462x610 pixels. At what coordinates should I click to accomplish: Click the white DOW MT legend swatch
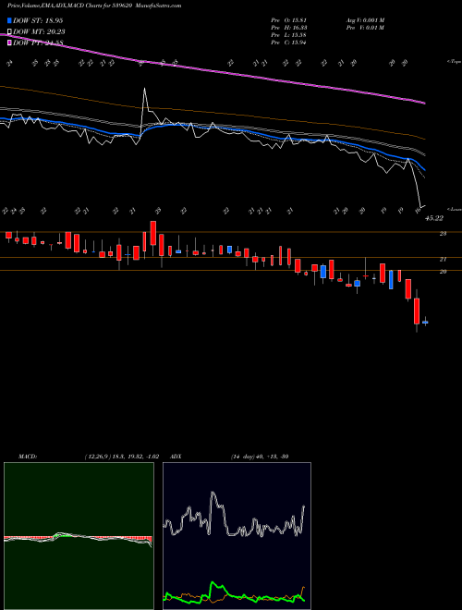[x=9, y=32]
